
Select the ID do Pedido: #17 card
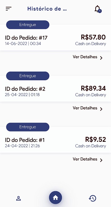55,38
